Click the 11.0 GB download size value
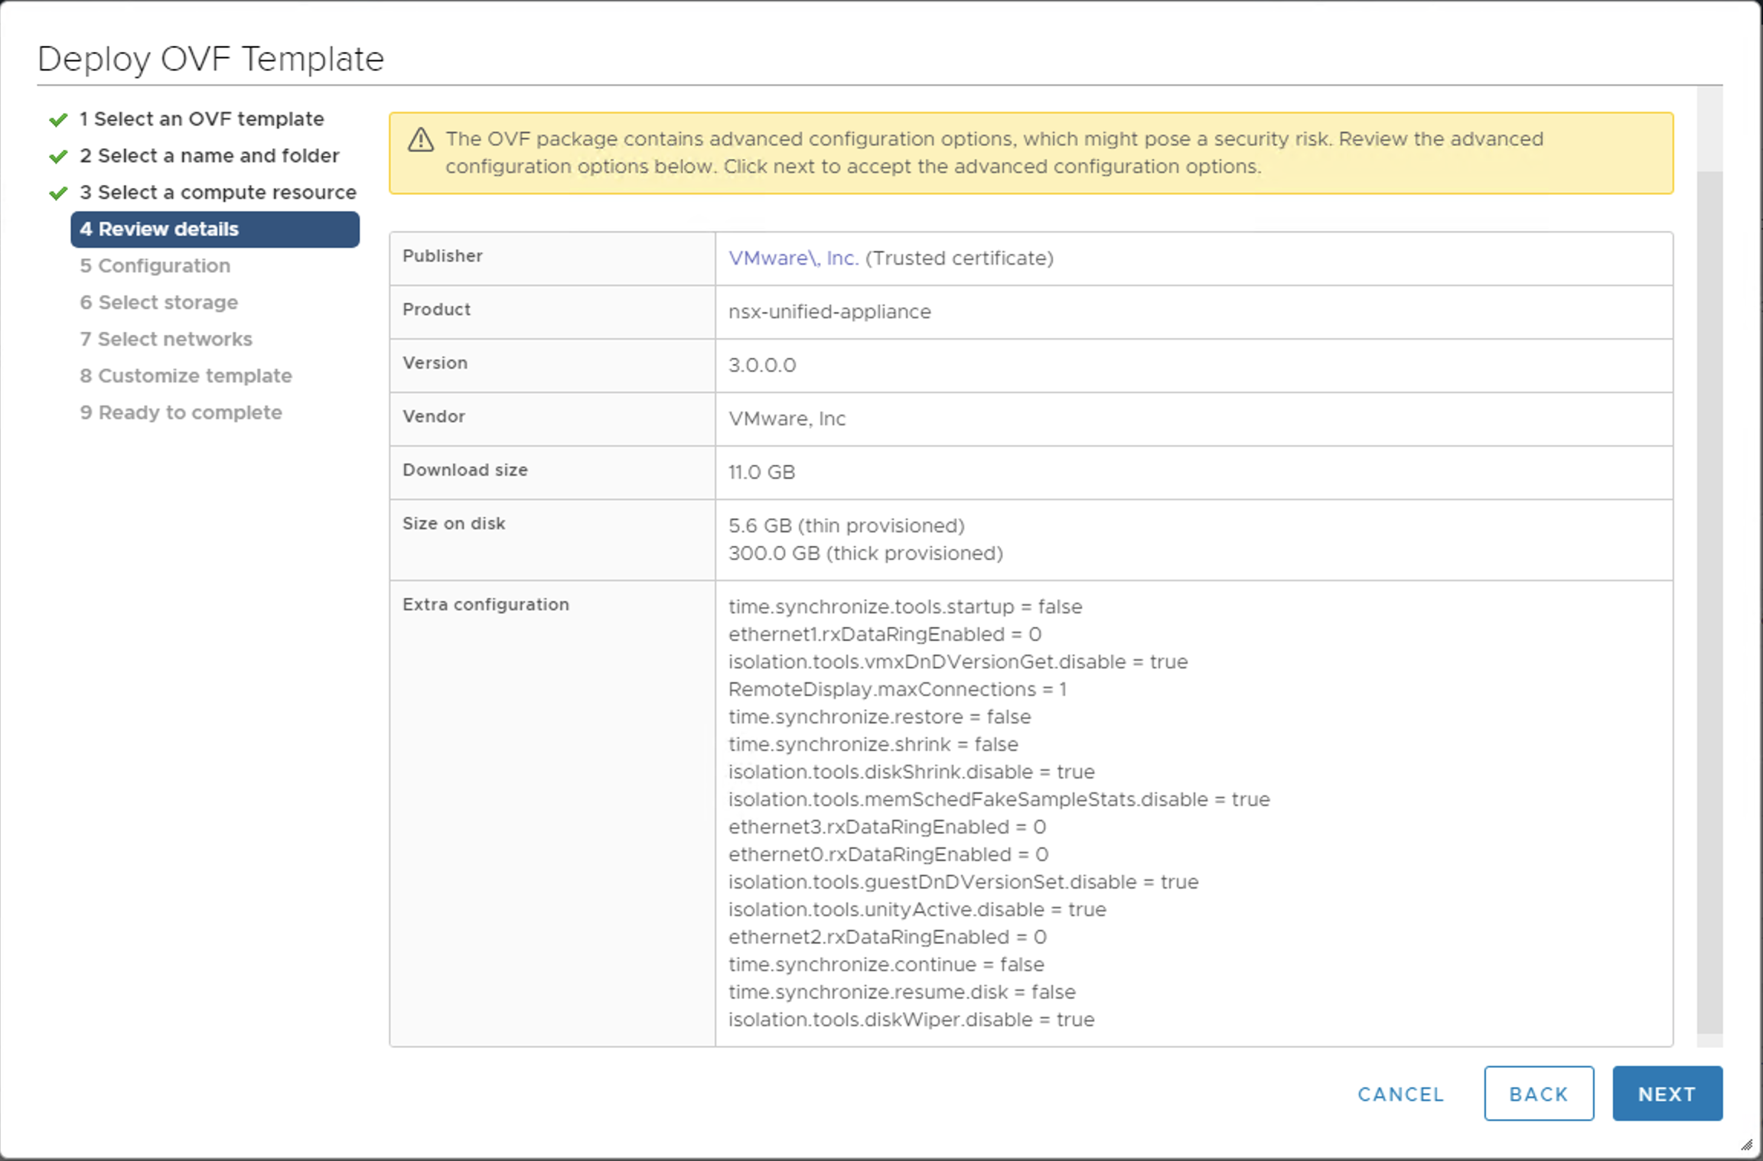 762,473
